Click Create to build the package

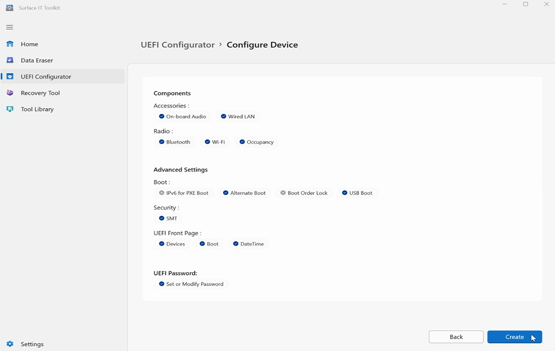coord(514,337)
